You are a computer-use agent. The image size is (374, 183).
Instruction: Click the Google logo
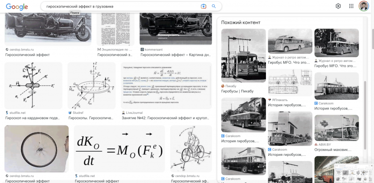click(x=17, y=7)
